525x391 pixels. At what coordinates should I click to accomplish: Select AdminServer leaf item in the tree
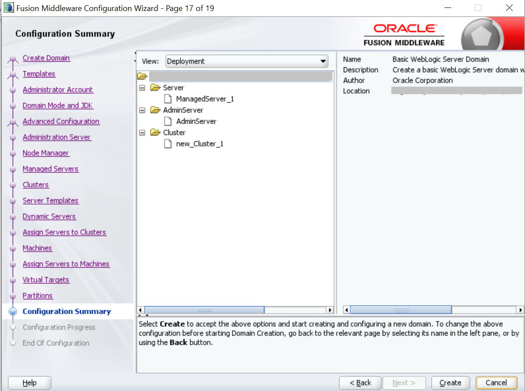[x=196, y=121]
